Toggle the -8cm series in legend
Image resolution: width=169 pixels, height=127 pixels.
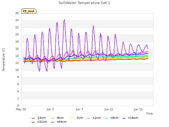58,118
